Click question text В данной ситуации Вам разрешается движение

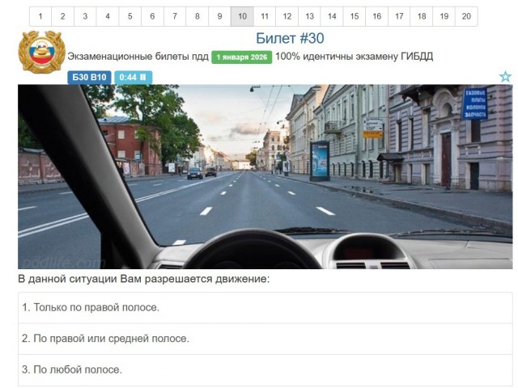click(x=144, y=279)
